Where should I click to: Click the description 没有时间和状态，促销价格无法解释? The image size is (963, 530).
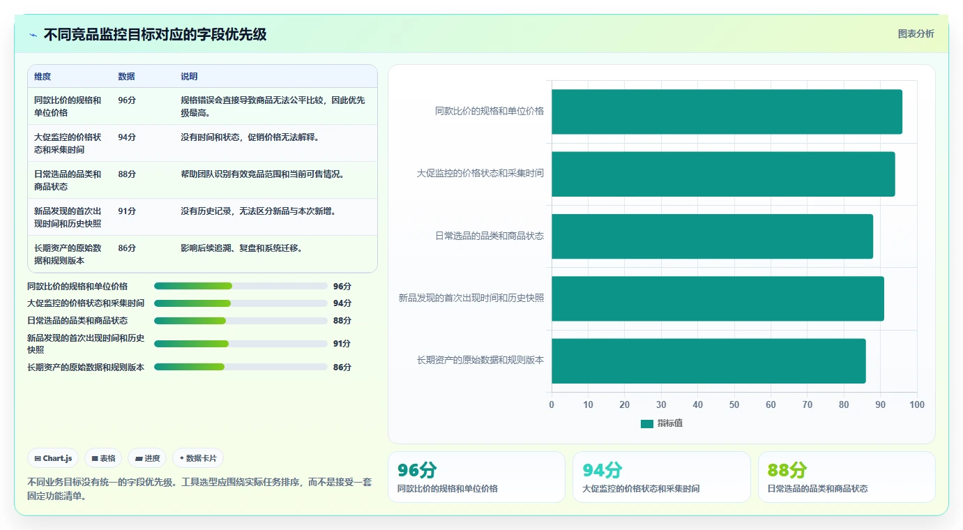click(250, 137)
